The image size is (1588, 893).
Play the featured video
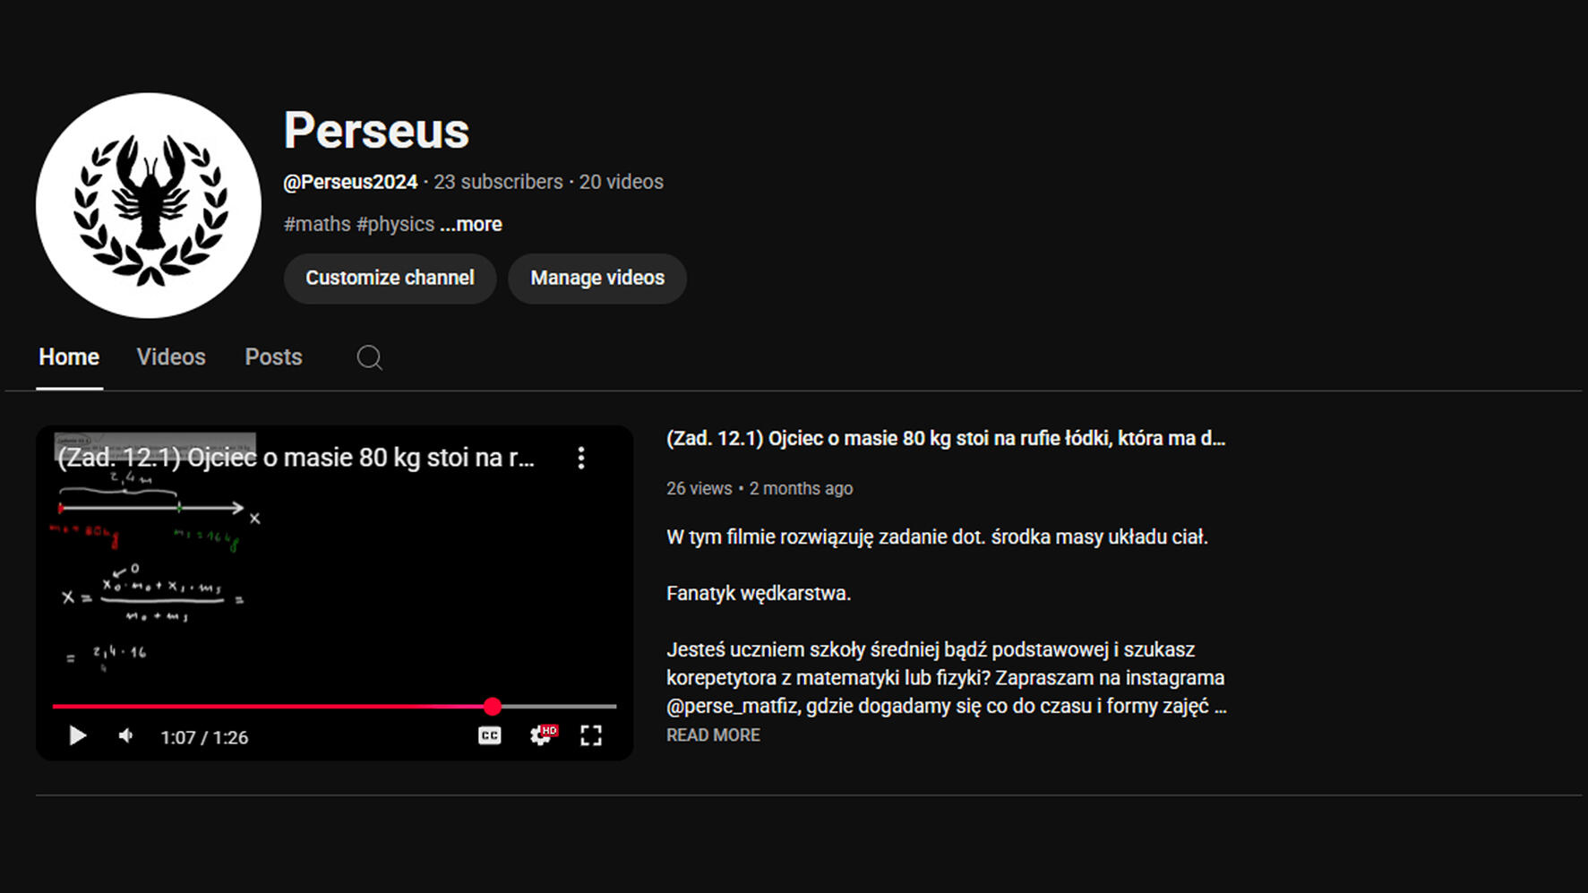(78, 736)
